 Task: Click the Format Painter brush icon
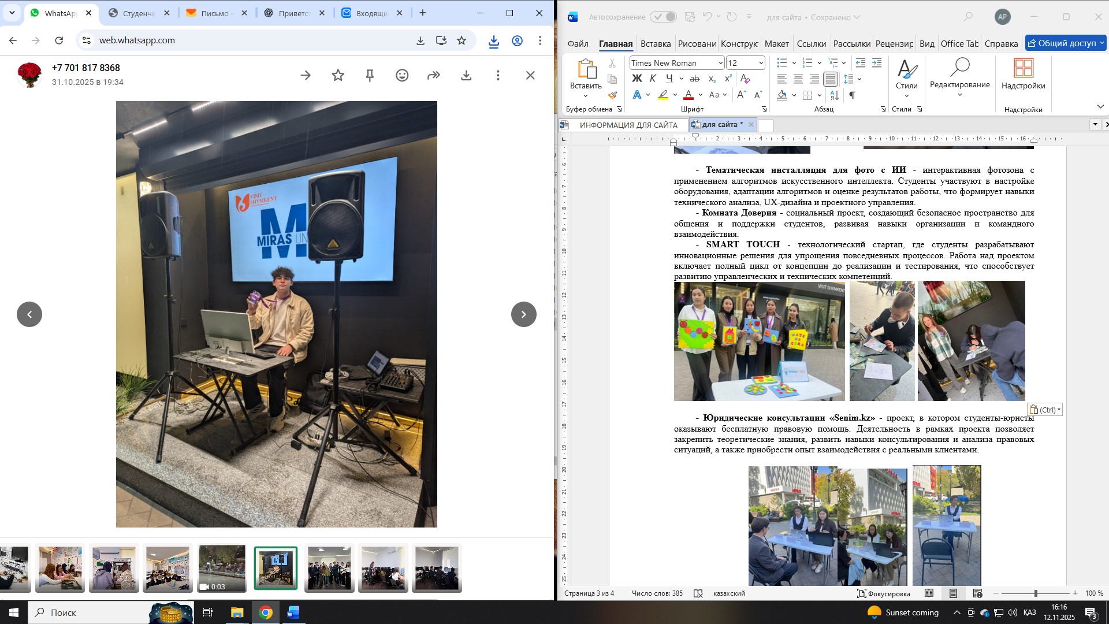(x=612, y=95)
